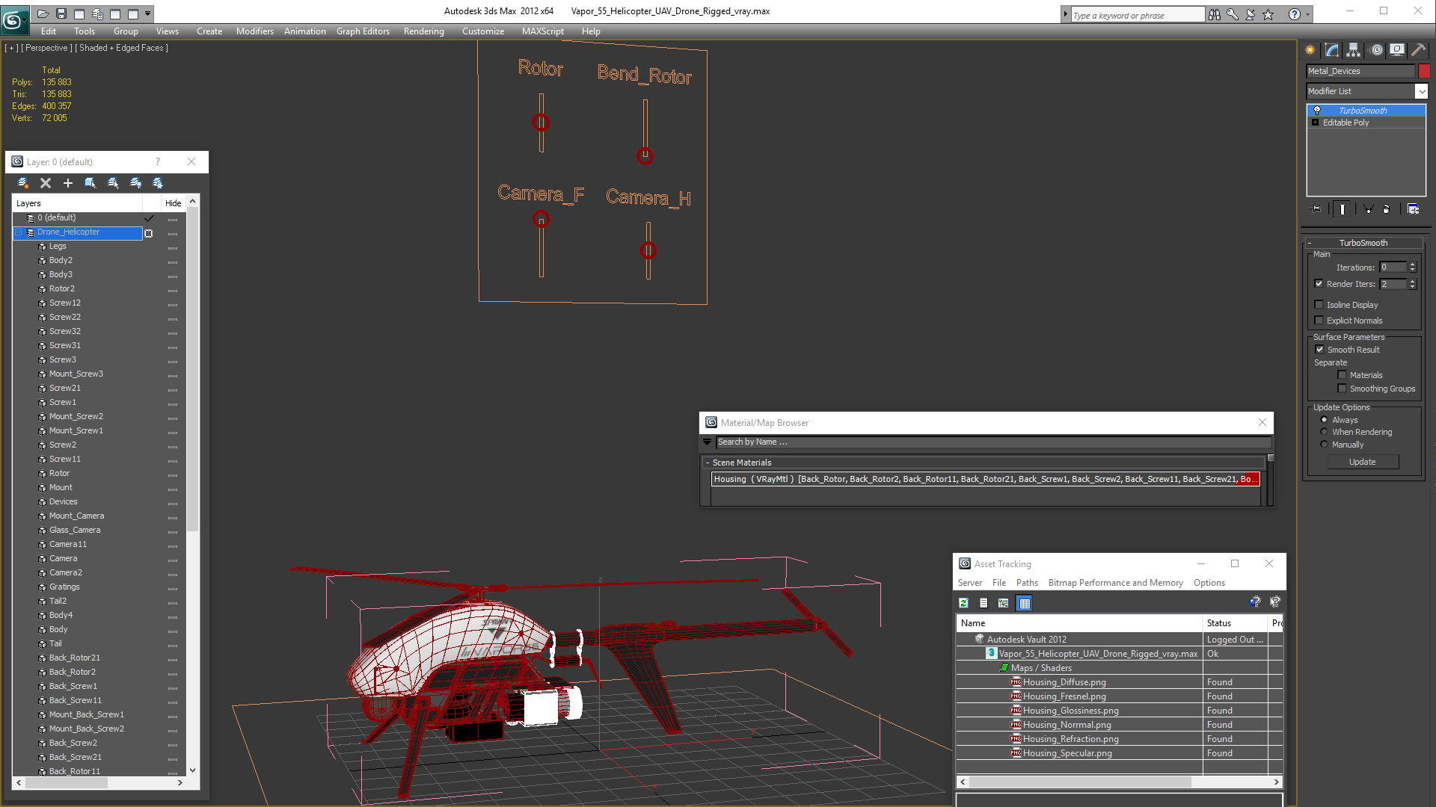Click the Graph Editors menu item
This screenshot has width=1436, height=807.
(x=363, y=31)
